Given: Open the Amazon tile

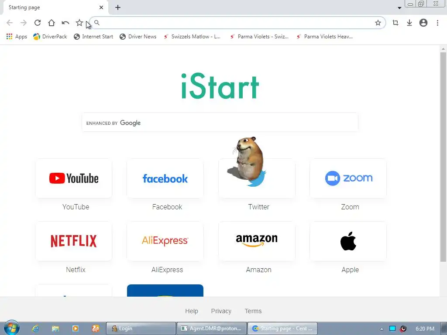Looking at the screenshot, I should [257, 241].
